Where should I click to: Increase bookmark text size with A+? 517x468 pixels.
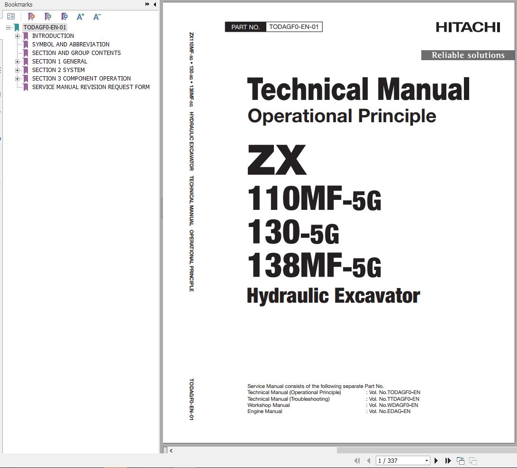coord(81,16)
